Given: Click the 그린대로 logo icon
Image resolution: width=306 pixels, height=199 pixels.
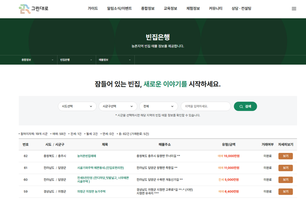Looking at the screenshot, I should [x=24, y=9].
